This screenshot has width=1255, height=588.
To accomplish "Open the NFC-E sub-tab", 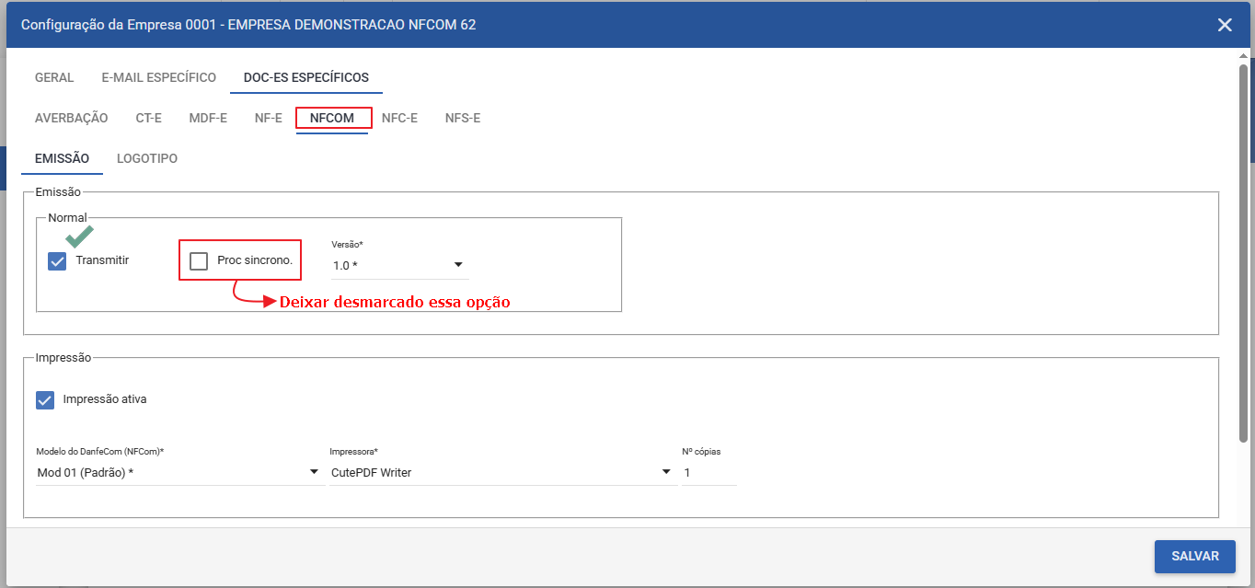I will click(x=399, y=118).
